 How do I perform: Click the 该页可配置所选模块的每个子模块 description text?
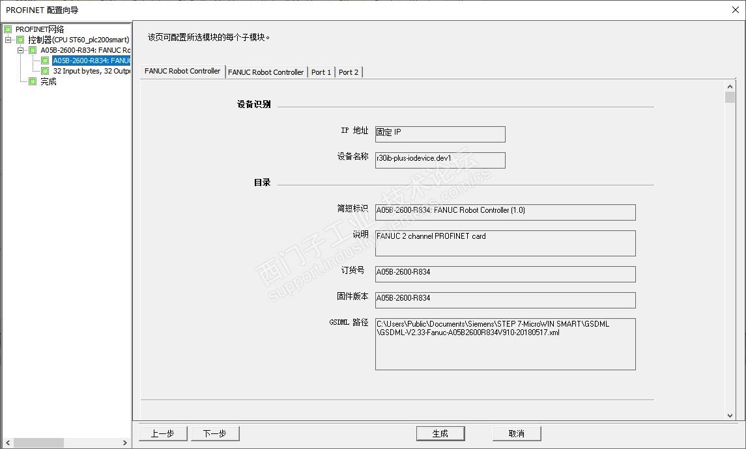click(209, 37)
